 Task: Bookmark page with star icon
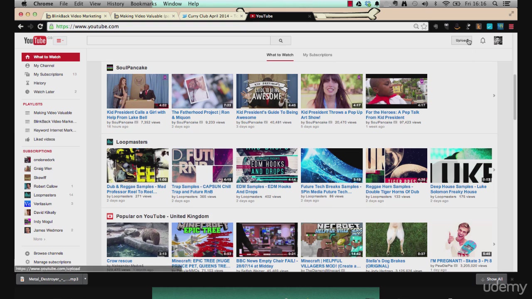(424, 27)
